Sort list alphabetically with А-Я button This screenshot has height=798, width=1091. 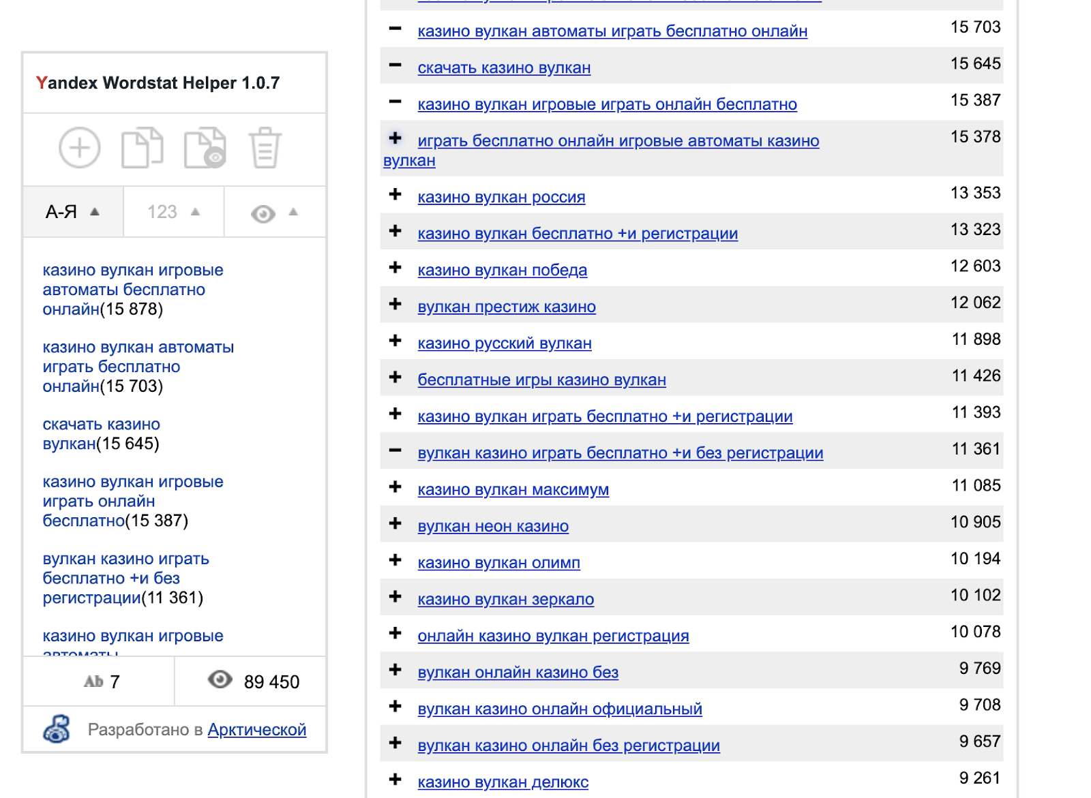(73, 212)
